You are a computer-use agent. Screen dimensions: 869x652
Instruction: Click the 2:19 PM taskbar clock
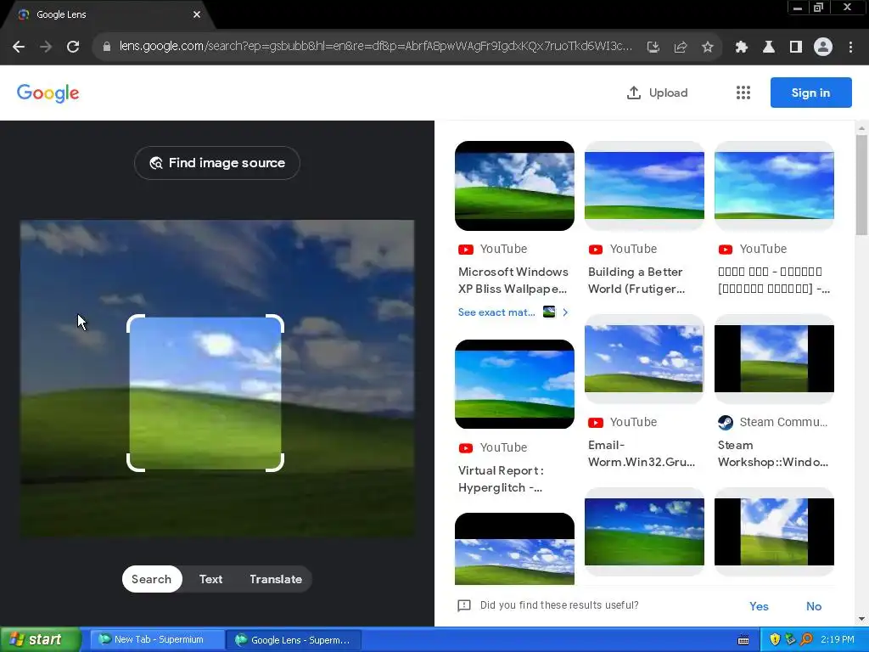click(x=838, y=639)
